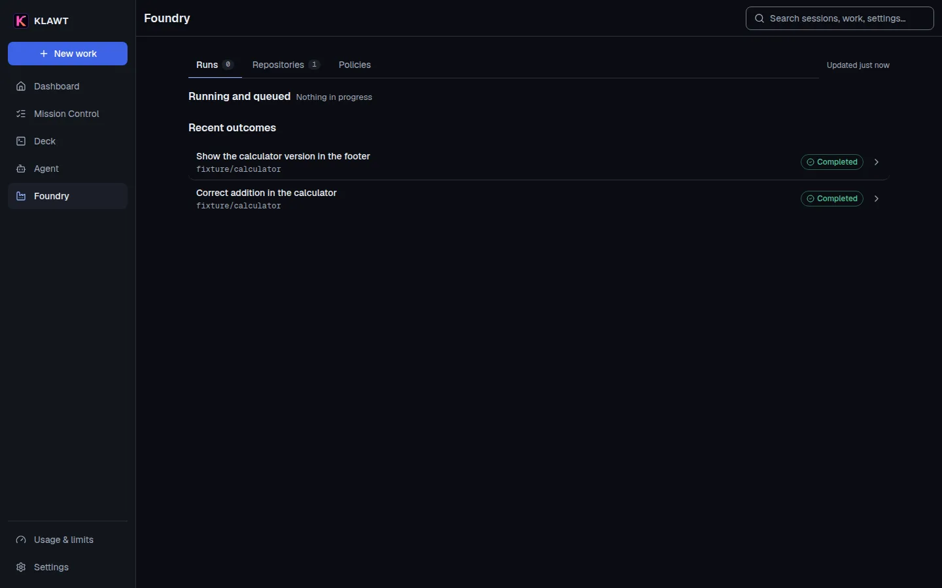Screen dimensions: 942x588
Task: Click the Usage & limits gauge icon
Action: [x=21, y=540]
